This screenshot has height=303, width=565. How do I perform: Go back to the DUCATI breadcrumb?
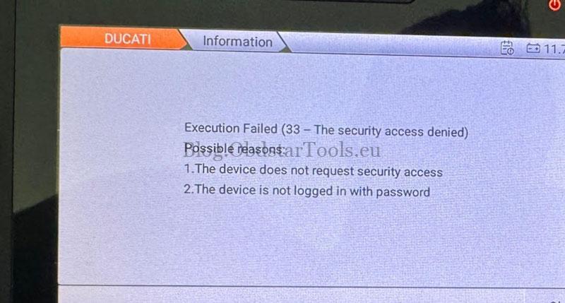124,38
